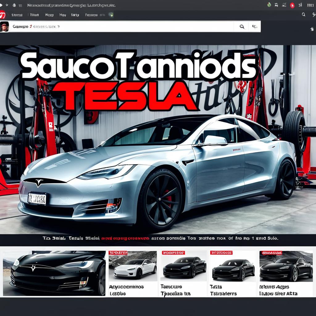Click the white splash icon below the navigation bar magnifier
The image size is (316, 316).
click(312, 29)
